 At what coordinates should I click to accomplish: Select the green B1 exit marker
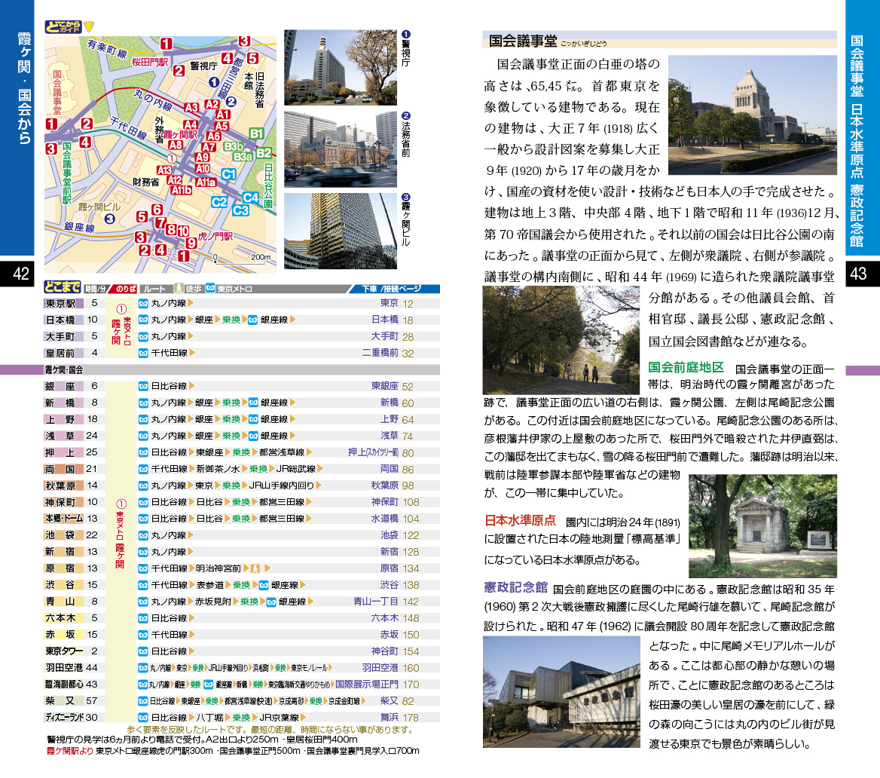256,134
